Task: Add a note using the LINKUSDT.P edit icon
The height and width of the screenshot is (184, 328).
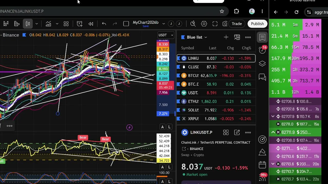Action: pyautogui.click(x=237, y=132)
